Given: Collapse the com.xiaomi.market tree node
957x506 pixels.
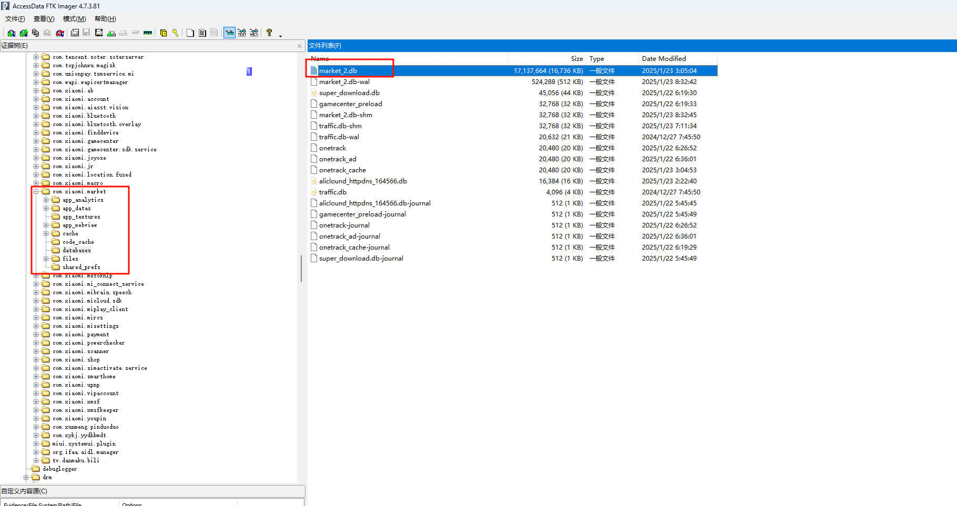Looking at the screenshot, I should (x=36, y=192).
